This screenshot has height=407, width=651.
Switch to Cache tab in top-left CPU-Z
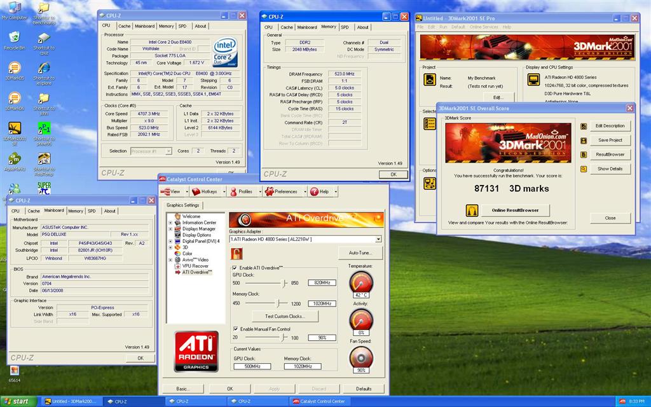tap(124, 26)
